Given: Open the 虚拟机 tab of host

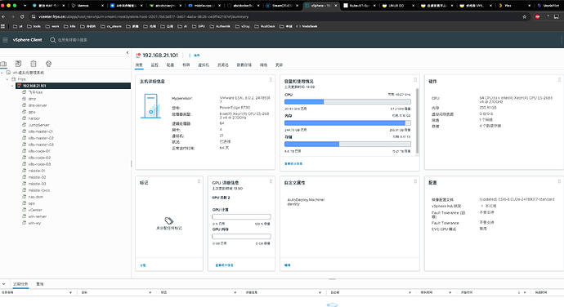Looking at the screenshot, I should (204, 65).
